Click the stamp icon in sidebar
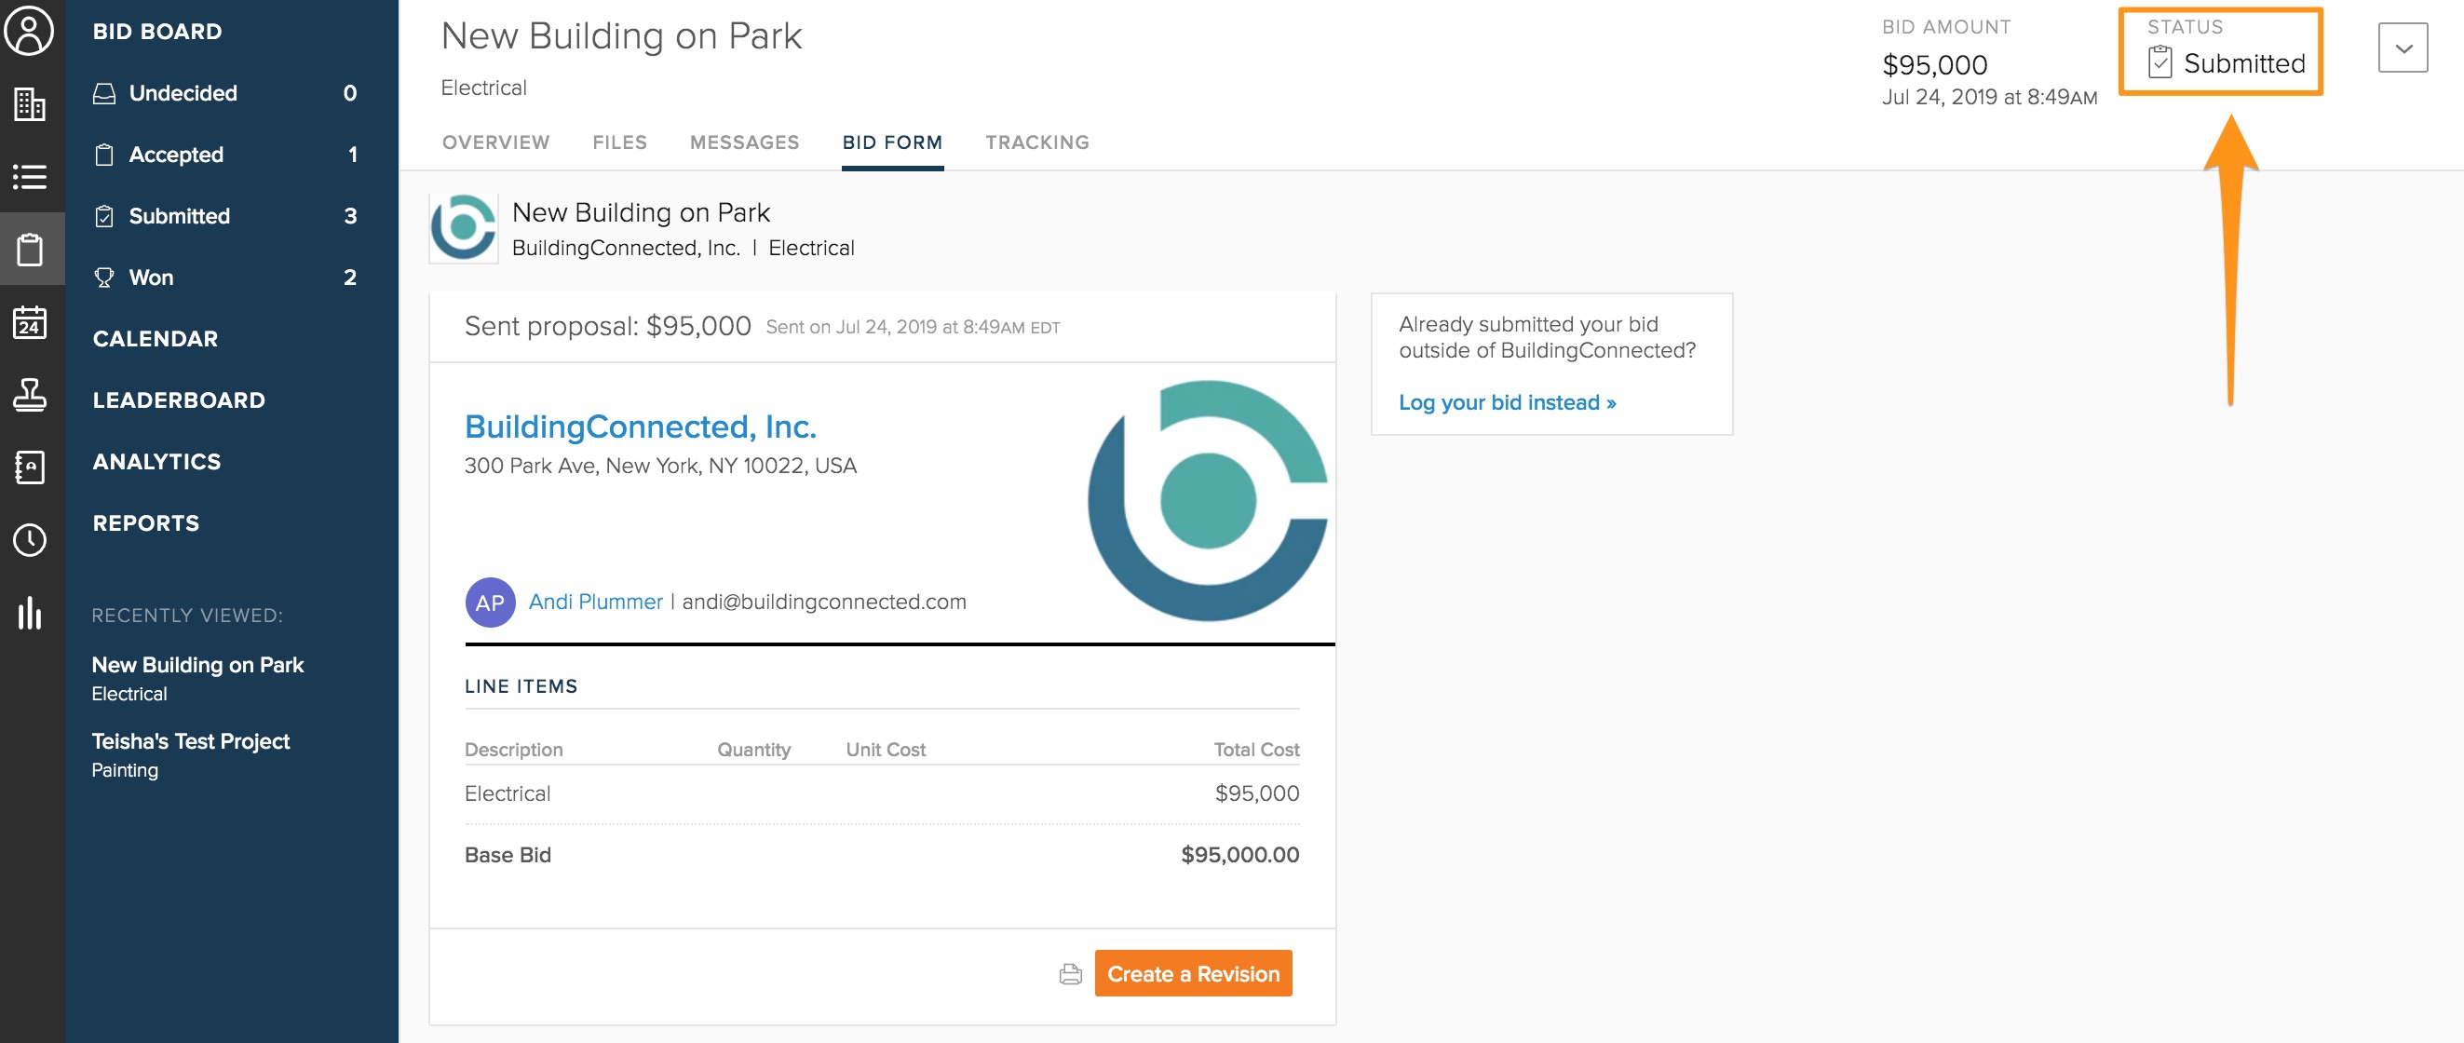This screenshot has width=2464, height=1043. point(30,394)
